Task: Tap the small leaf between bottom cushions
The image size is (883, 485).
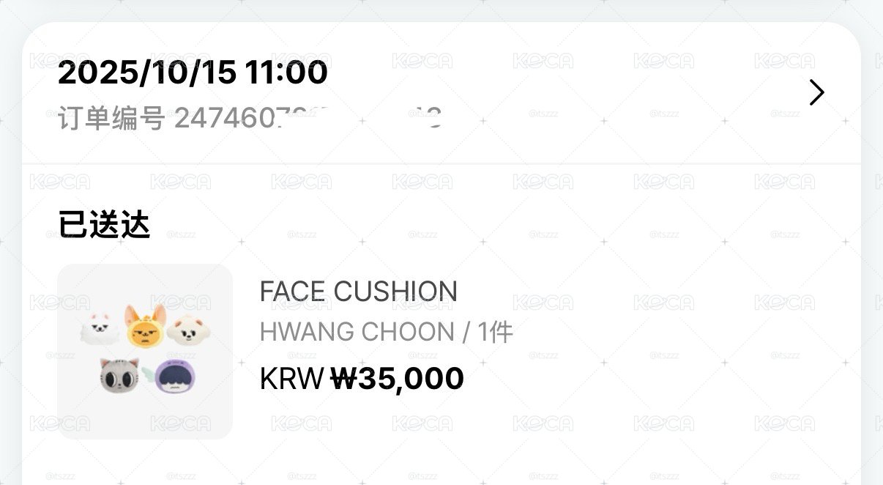Action: tap(147, 369)
